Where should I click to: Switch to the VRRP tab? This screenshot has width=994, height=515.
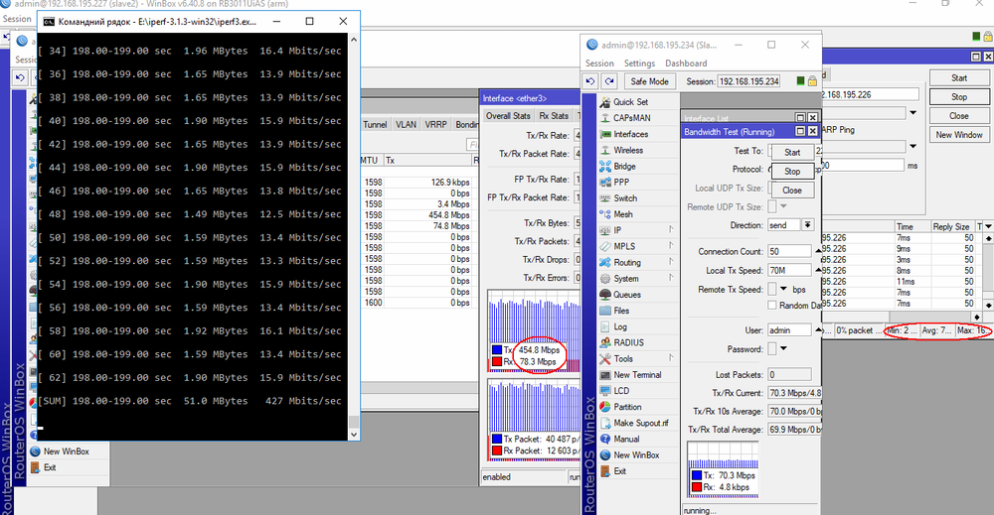435,125
